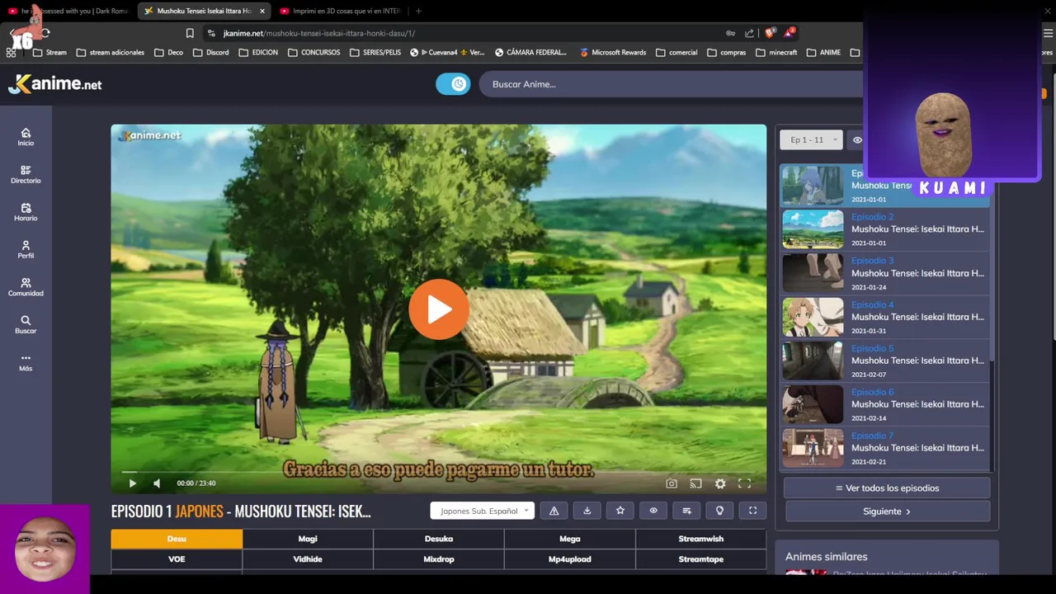Expand the player with the theater mode icon
This screenshot has width=1056, height=594.
coord(752,511)
